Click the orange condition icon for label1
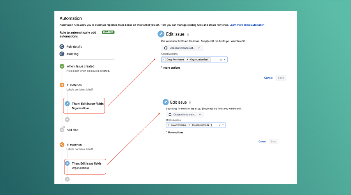351x195 pixels. click(x=62, y=85)
